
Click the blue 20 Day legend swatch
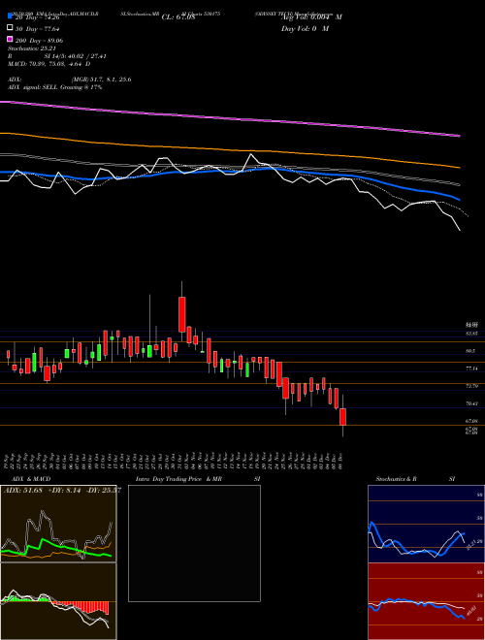11,16
